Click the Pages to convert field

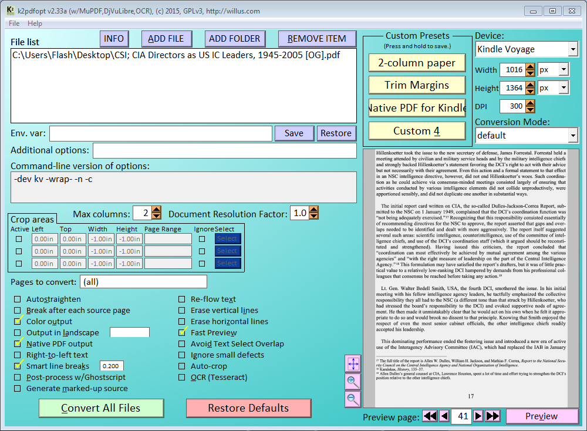[x=143, y=282]
